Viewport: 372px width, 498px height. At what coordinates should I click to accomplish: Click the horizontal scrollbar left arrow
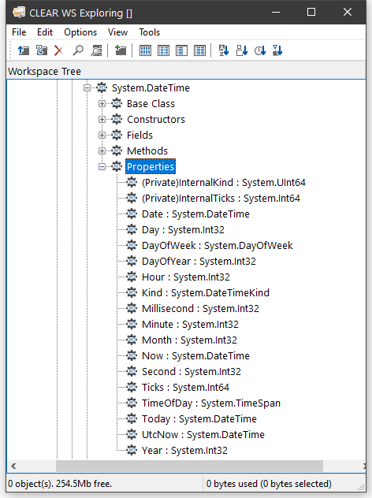tap(13, 466)
